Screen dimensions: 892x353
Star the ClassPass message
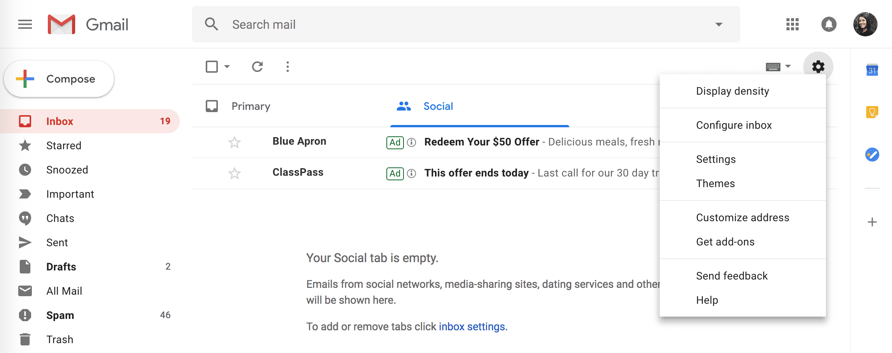point(235,173)
